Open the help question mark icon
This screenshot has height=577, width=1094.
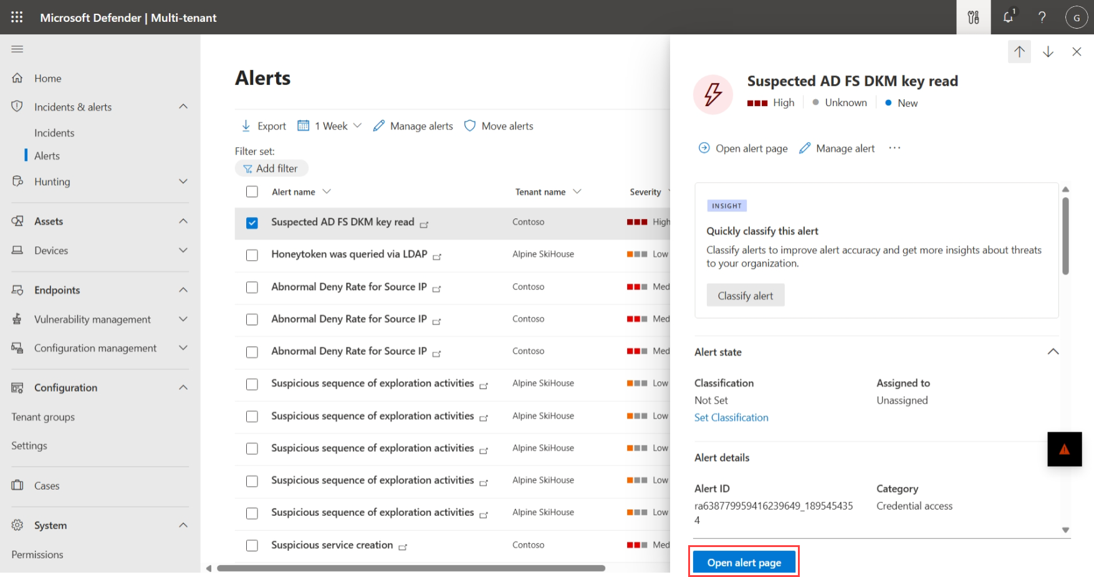pyautogui.click(x=1042, y=17)
